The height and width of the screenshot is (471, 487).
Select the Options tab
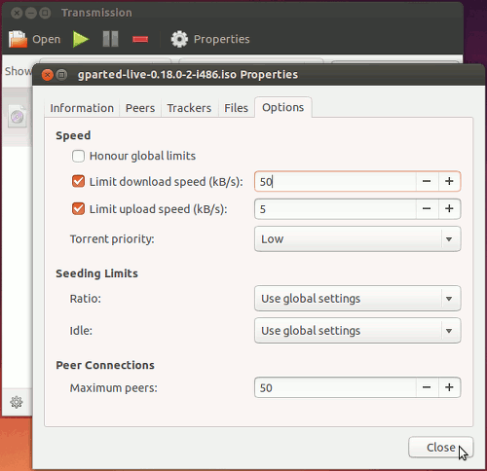[283, 107]
